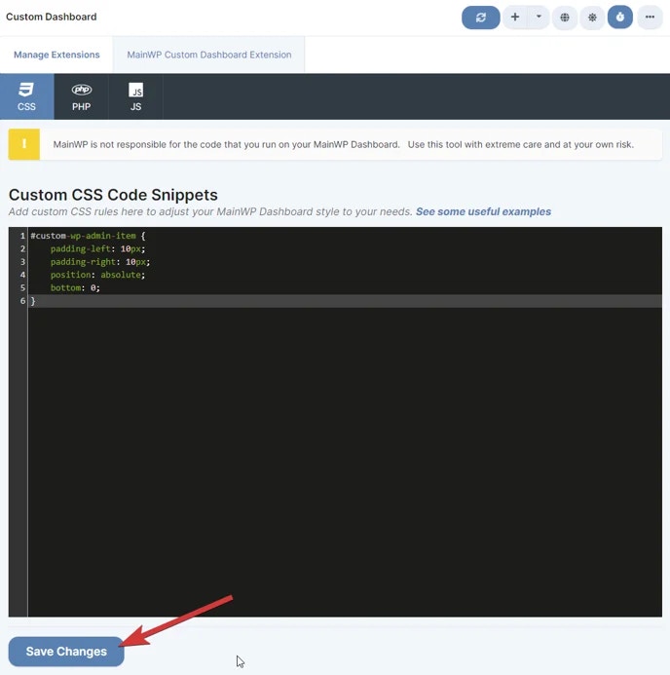Click the plus add-new icon
The height and width of the screenshot is (675, 670).
coord(514,18)
